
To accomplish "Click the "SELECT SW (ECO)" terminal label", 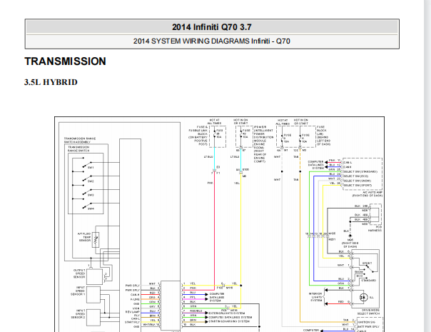I will (x=355, y=176).
